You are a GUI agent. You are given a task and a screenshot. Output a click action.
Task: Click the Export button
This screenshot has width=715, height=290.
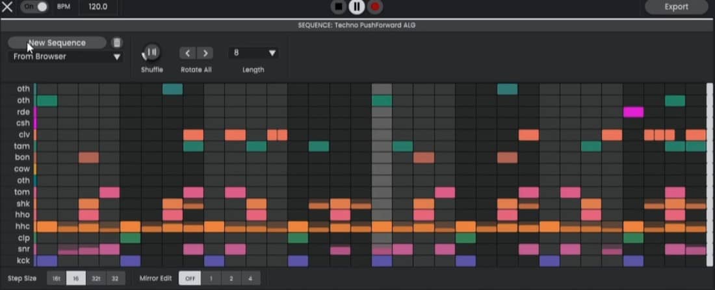point(676,6)
